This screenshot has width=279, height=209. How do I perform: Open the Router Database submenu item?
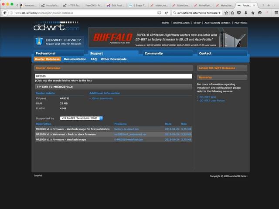coord(48,59)
